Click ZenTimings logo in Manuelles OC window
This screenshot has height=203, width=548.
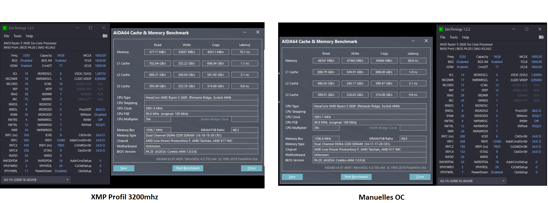pyautogui.click(x=441, y=29)
